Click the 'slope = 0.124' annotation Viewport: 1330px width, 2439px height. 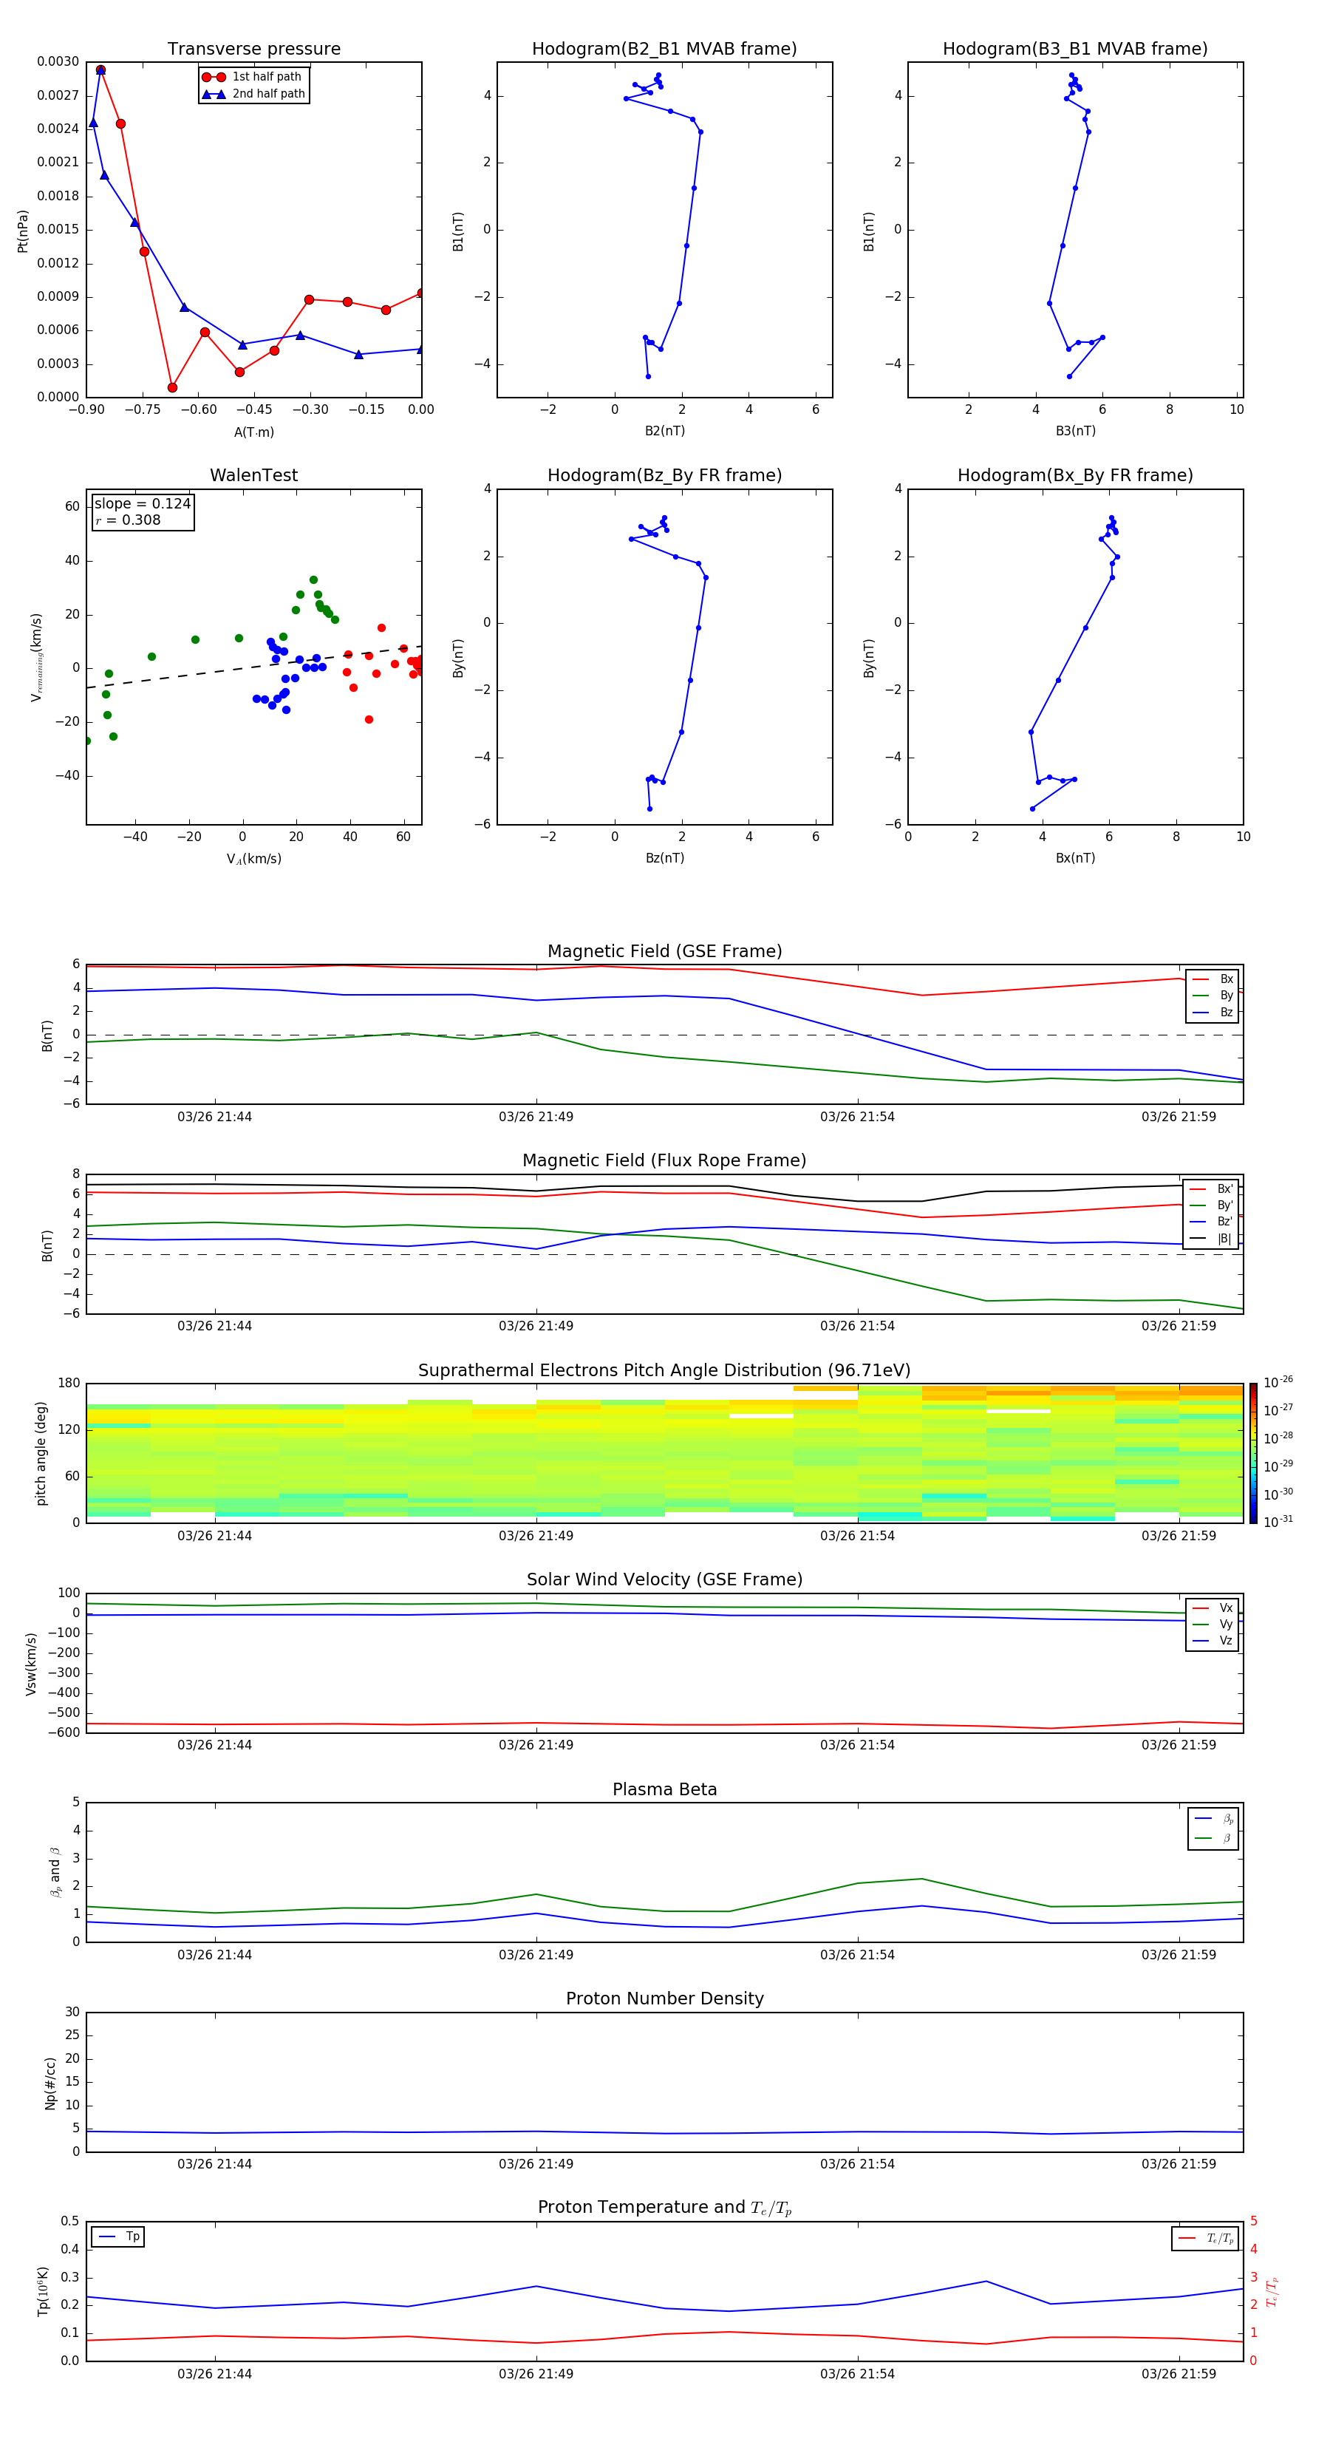point(143,504)
